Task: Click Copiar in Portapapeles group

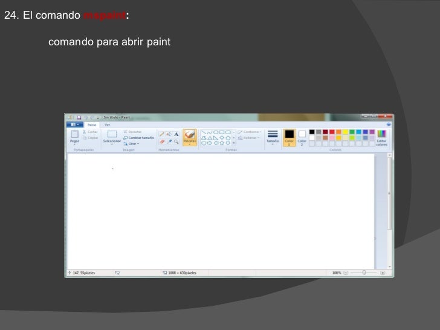Action: [91, 138]
